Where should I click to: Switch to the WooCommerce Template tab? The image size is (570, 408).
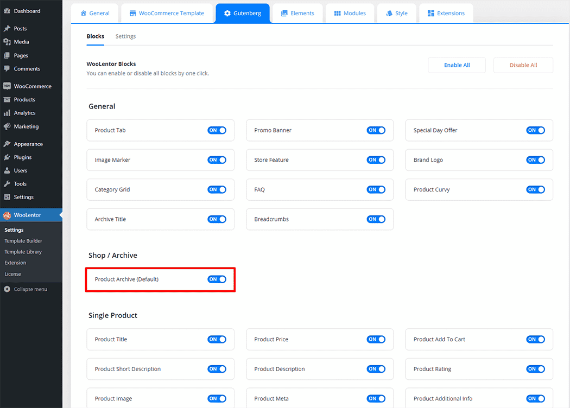(x=166, y=14)
